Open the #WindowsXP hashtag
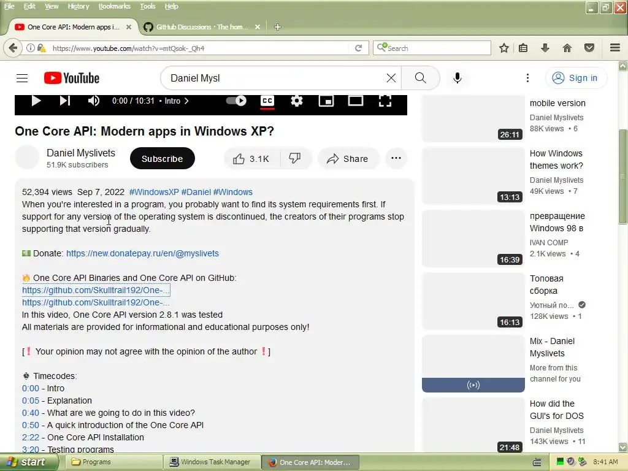The image size is (628, 471). coord(154,192)
